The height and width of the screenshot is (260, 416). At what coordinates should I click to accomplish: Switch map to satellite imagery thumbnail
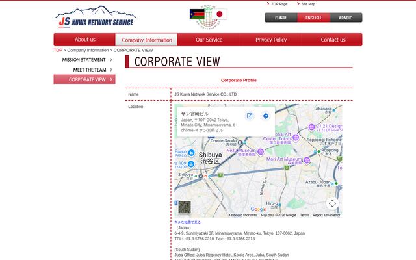tap(185, 207)
